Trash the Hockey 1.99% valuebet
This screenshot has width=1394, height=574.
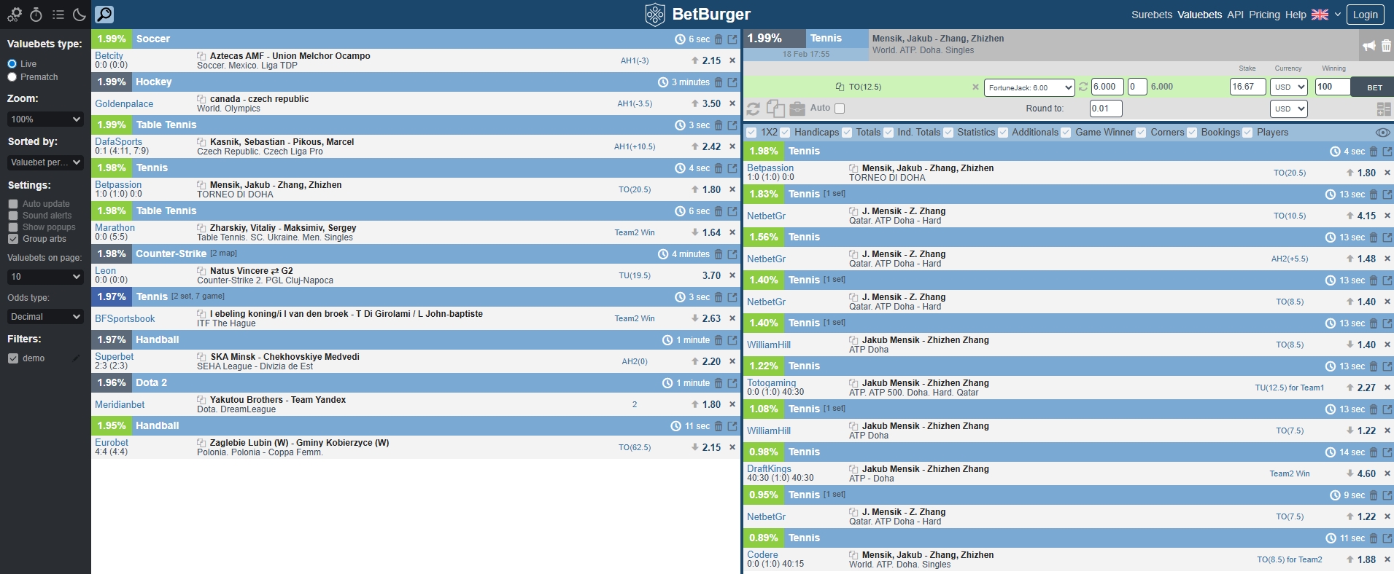coord(719,82)
